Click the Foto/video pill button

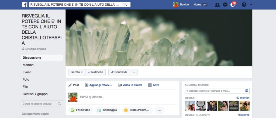81,110
